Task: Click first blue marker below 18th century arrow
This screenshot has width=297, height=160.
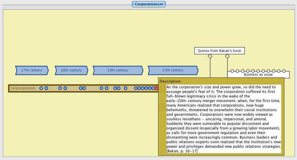Action: [x=60, y=88]
